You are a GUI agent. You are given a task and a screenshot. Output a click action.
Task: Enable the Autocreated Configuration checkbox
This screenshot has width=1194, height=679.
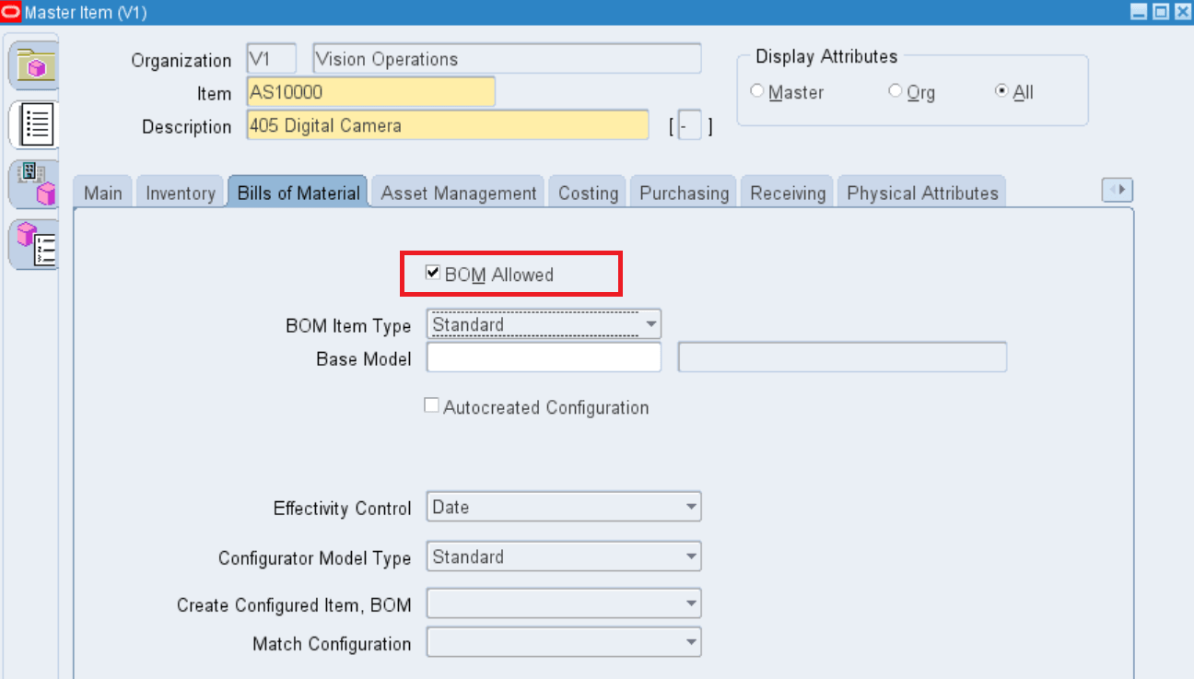pos(431,404)
